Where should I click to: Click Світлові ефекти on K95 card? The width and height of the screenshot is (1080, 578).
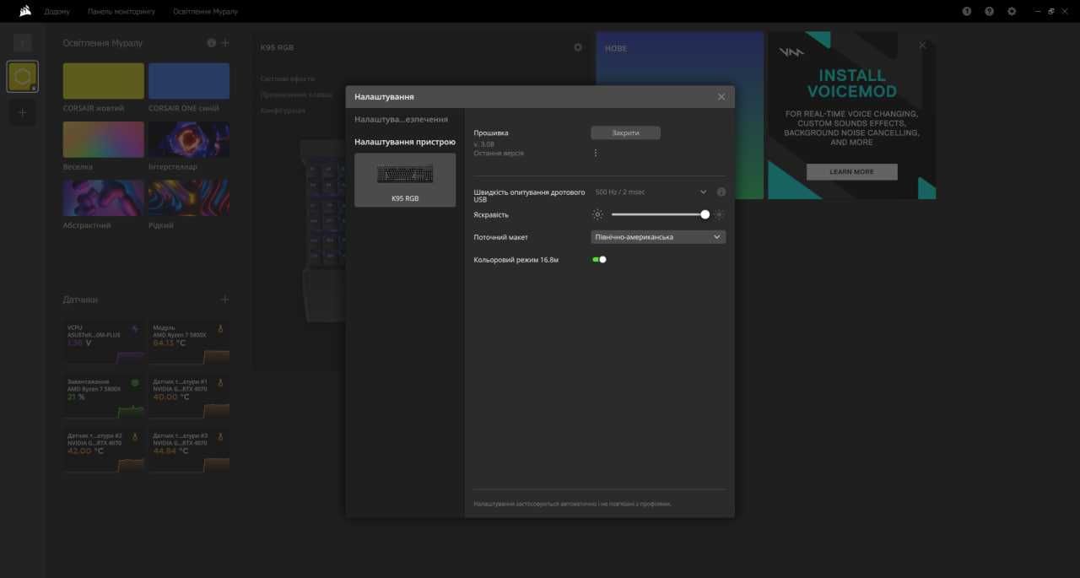click(x=288, y=78)
